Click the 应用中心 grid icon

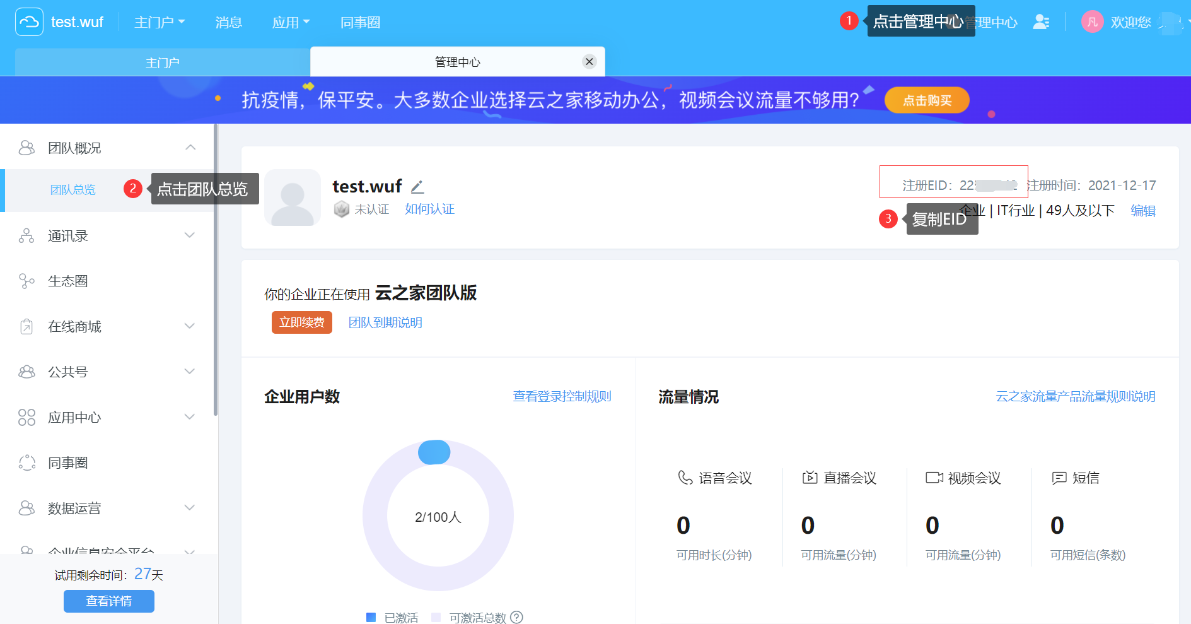pos(26,417)
